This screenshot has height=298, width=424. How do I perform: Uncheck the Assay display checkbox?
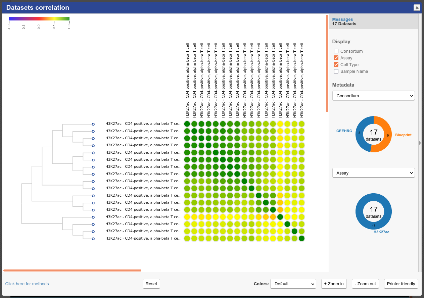(336, 58)
